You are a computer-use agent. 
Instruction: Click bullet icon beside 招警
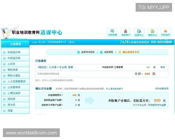[4, 111]
